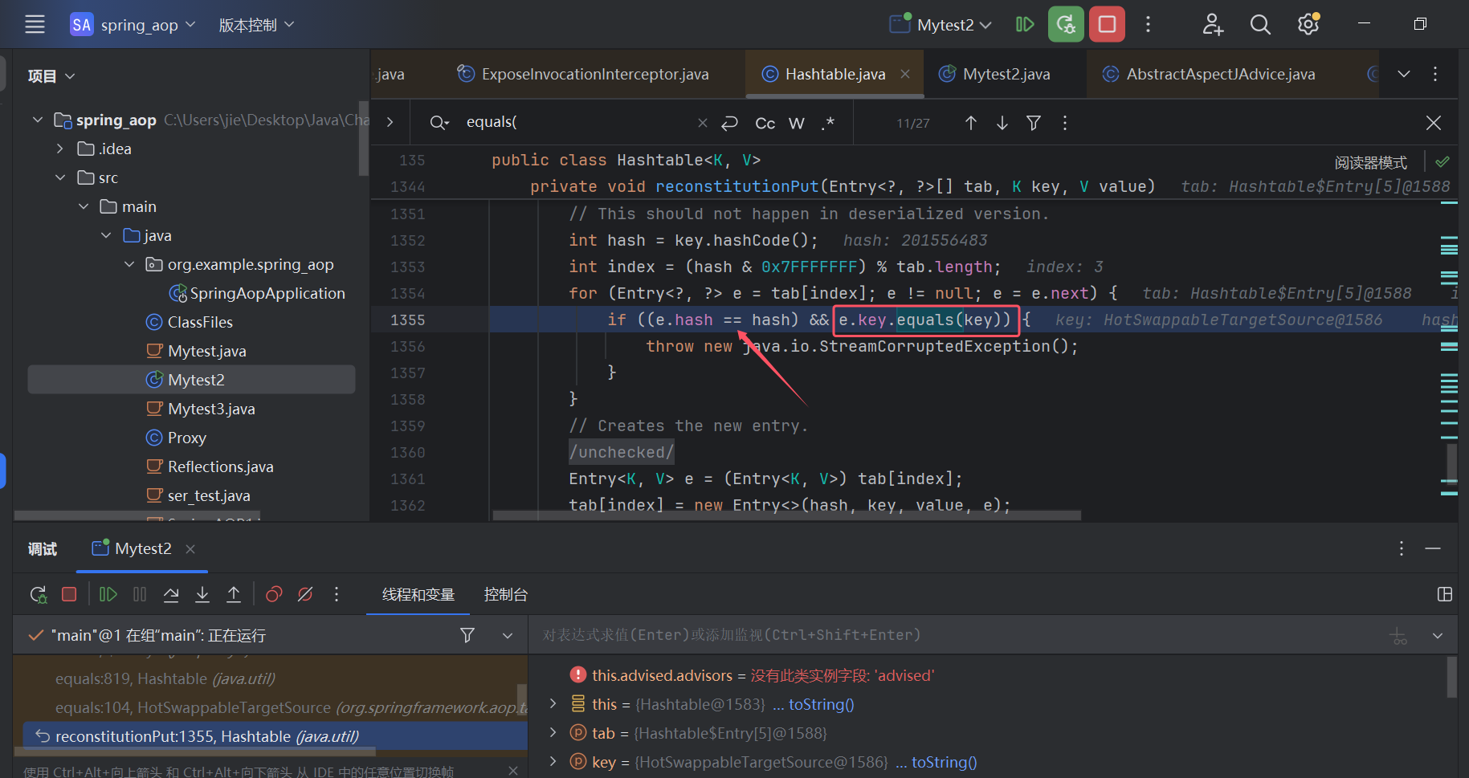Open the add collaborator icon
The image size is (1469, 778).
[1213, 25]
